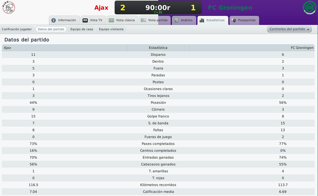This screenshot has height=196, width=318.
Task: Switch to the Calificación jugador view
Action: tap(17, 29)
